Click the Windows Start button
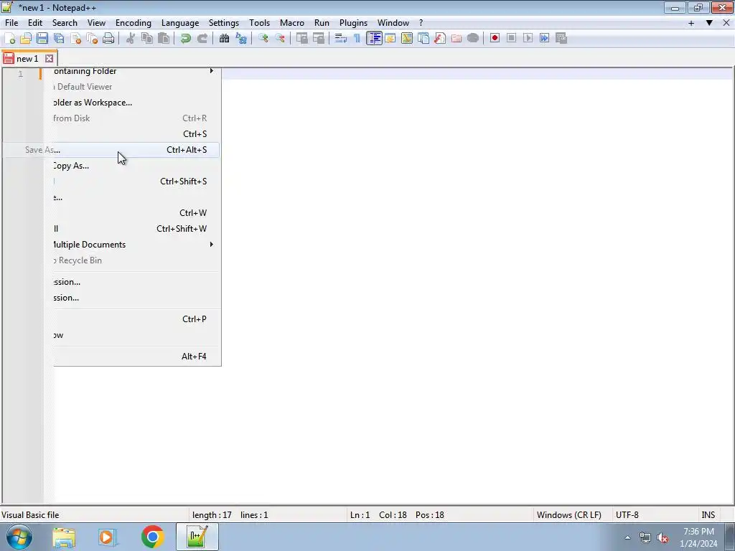The image size is (735, 551). coord(19,537)
